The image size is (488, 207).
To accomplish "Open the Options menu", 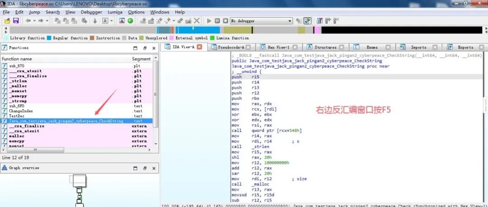I will [x=136, y=12].
